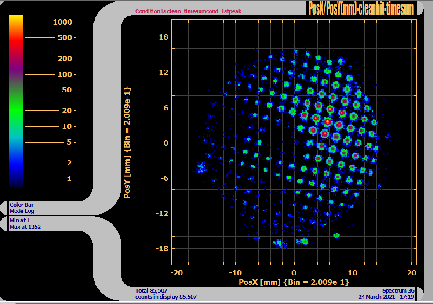Click the PosX/PosY(mm)-cleanhit-timesum plot title
433x304 pixels.
pyautogui.click(x=361, y=8)
